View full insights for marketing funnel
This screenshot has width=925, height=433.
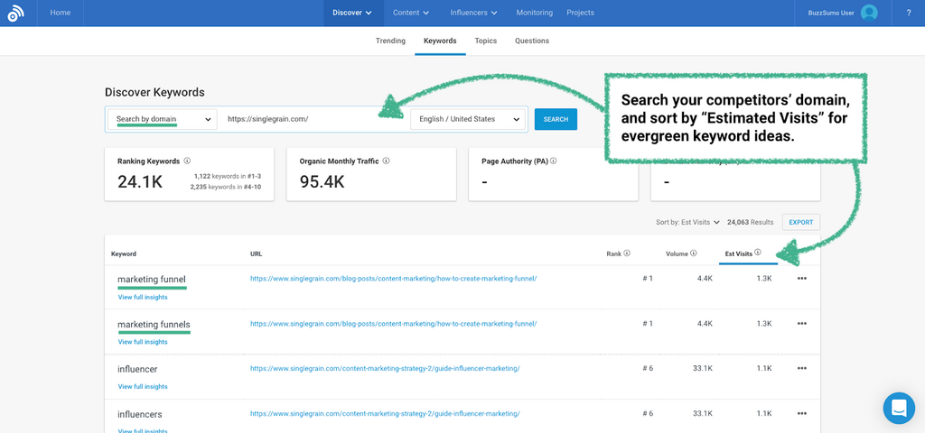(143, 297)
